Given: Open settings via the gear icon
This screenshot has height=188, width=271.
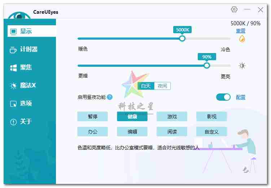Looking at the screenshot, I should (x=234, y=9).
